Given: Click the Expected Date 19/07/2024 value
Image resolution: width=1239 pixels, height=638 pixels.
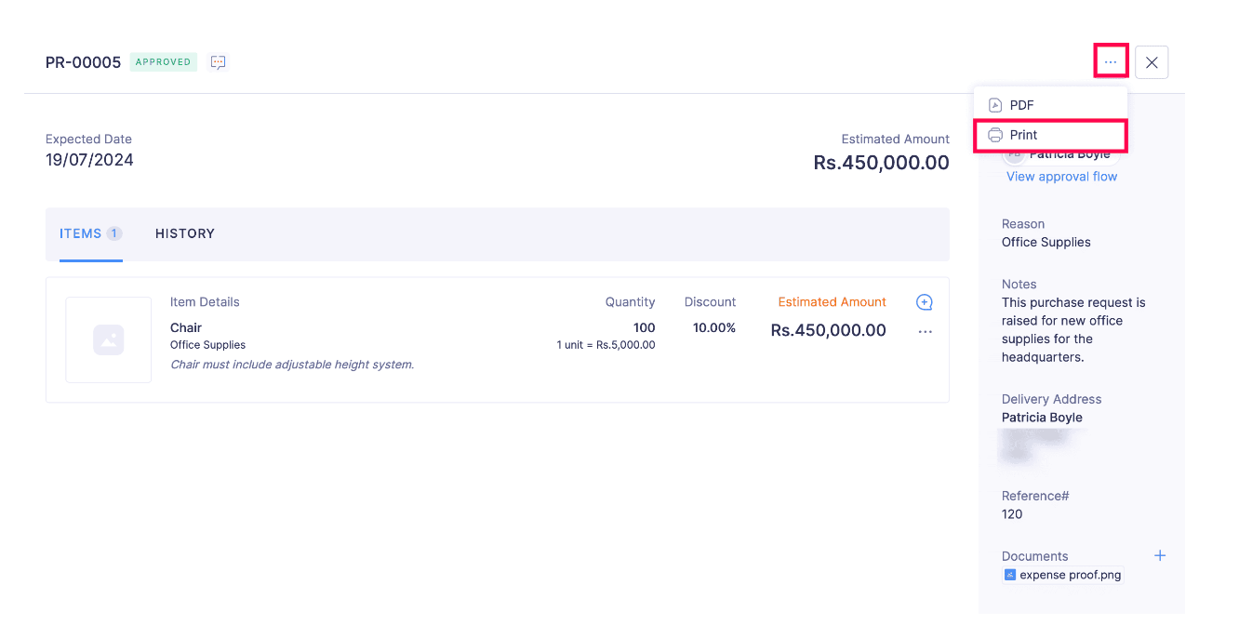Looking at the screenshot, I should (89, 160).
